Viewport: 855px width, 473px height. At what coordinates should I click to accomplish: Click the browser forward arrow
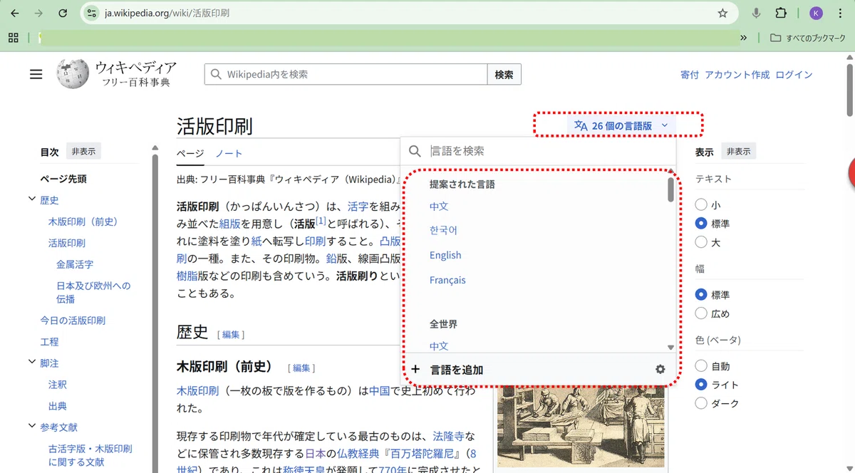click(38, 13)
